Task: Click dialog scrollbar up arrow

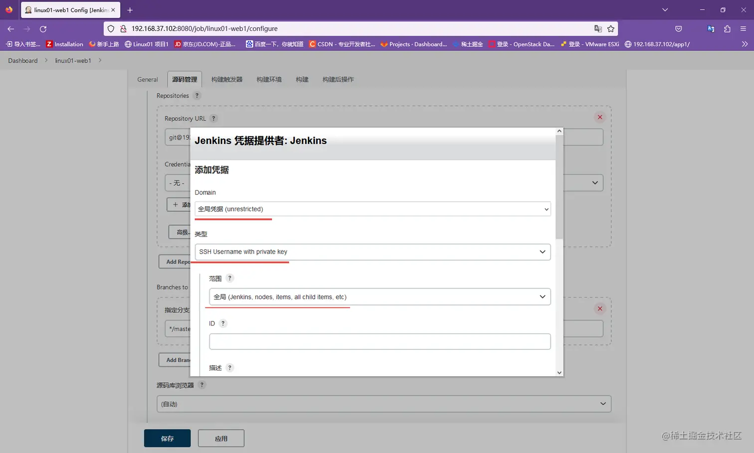Action: click(x=560, y=131)
